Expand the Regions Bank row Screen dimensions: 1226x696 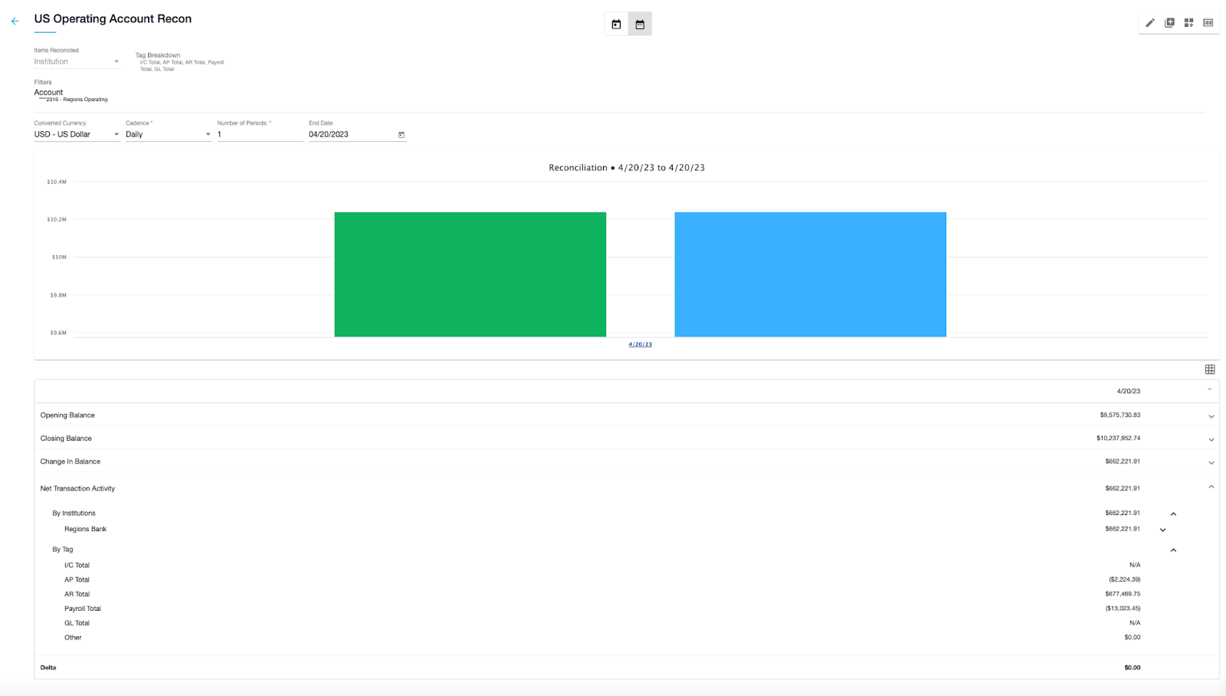point(1162,530)
